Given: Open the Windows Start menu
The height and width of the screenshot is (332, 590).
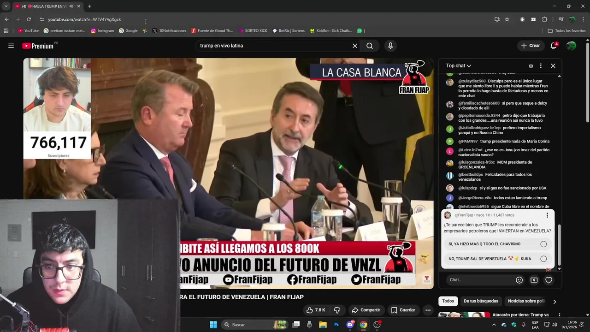Looking at the screenshot, I should [x=213, y=325].
